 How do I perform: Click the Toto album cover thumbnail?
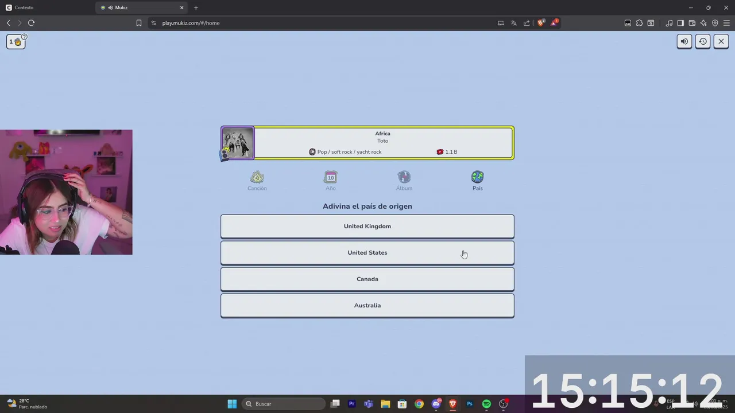coord(238,143)
